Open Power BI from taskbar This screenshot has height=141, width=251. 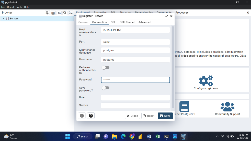click(140, 136)
